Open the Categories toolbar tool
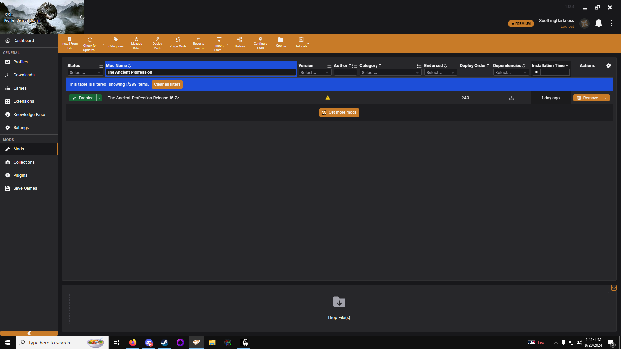Screen dimensions: 621x349 coord(116,43)
